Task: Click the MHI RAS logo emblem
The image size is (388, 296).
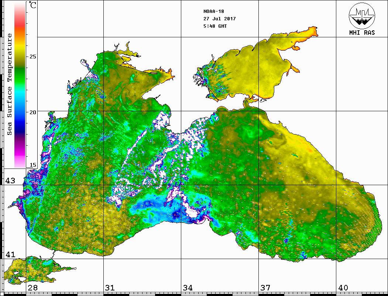Action: 362,16
